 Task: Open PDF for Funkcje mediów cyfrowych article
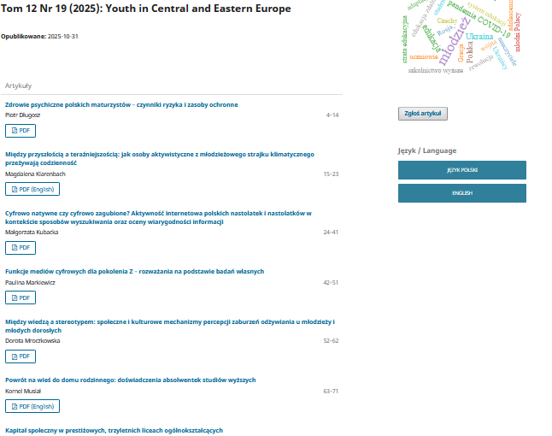[x=21, y=298]
